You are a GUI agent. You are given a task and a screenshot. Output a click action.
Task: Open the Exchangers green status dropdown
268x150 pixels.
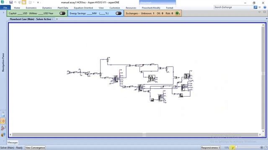click(x=178, y=13)
